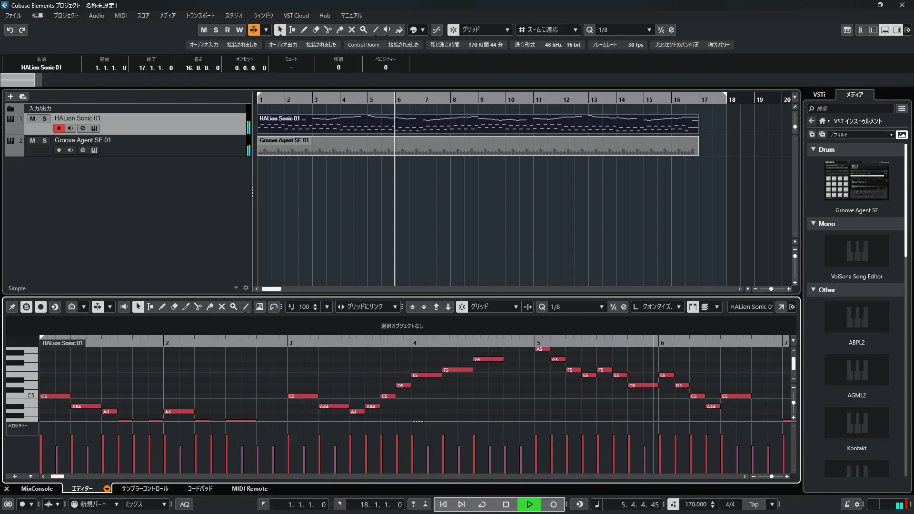Select the Scissors split tool in main toolbar
This screenshot has height=514, width=914.
click(328, 30)
